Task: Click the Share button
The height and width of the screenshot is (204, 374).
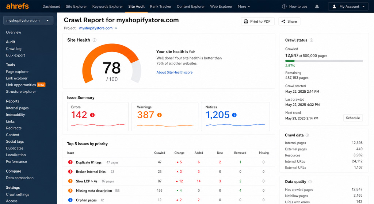Action: (x=289, y=22)
